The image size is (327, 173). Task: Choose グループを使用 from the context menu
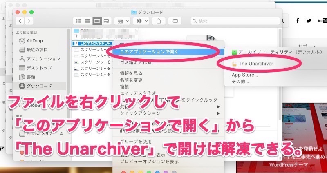(x=168, y=142)
